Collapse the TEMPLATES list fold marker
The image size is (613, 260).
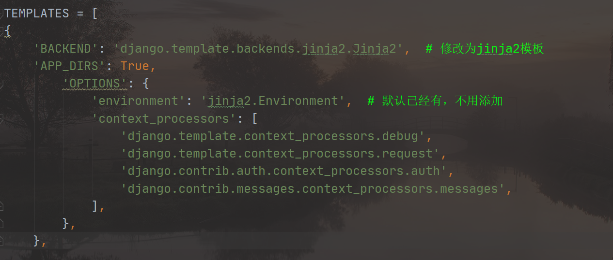tap(1, 14)
